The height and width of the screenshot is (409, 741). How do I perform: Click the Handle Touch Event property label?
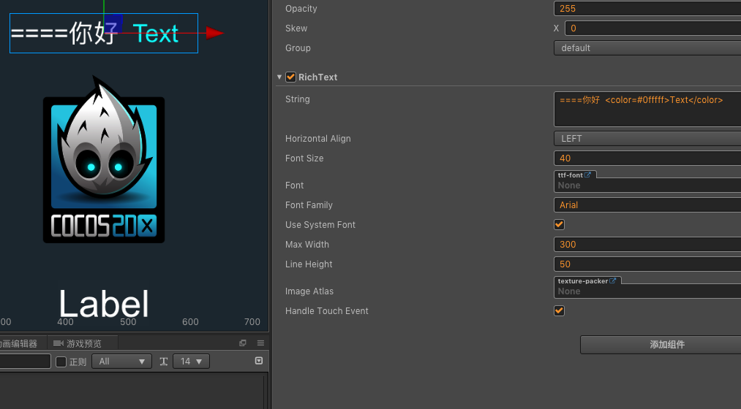coord(327,311)
